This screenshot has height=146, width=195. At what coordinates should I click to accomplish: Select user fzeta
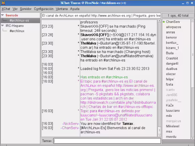click(x=169, y=84)
